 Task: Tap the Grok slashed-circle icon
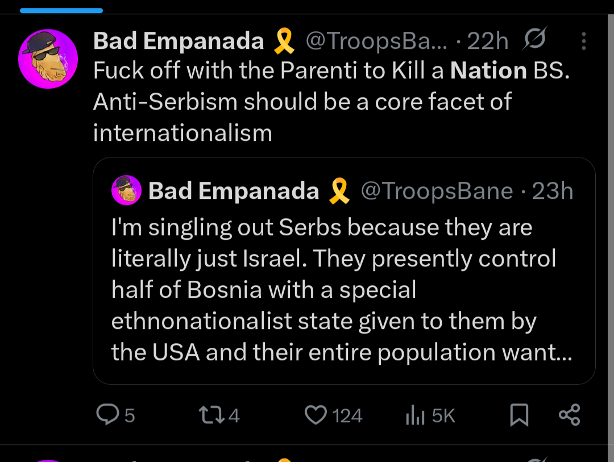coord(534,40)
